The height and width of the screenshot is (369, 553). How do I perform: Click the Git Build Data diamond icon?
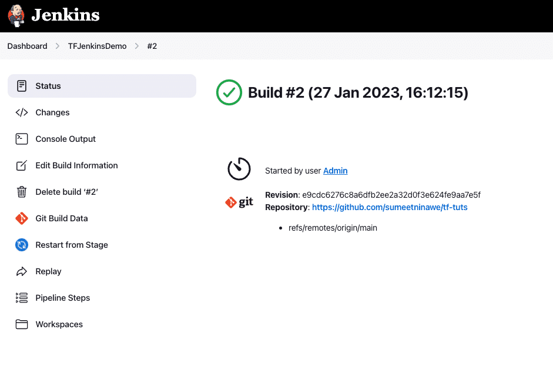point(22,218)
